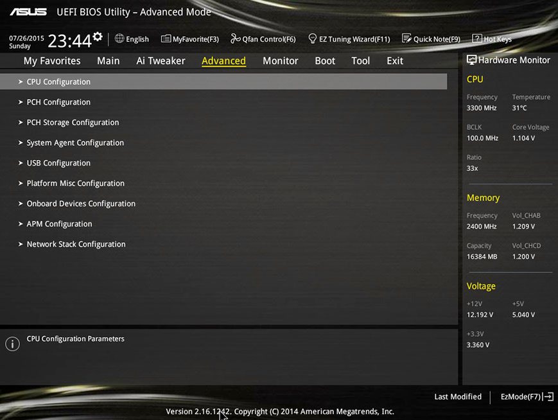The height and width of the screenshot is (420, 558).
Task: Click Last Modified
Action: coord(457,396)
